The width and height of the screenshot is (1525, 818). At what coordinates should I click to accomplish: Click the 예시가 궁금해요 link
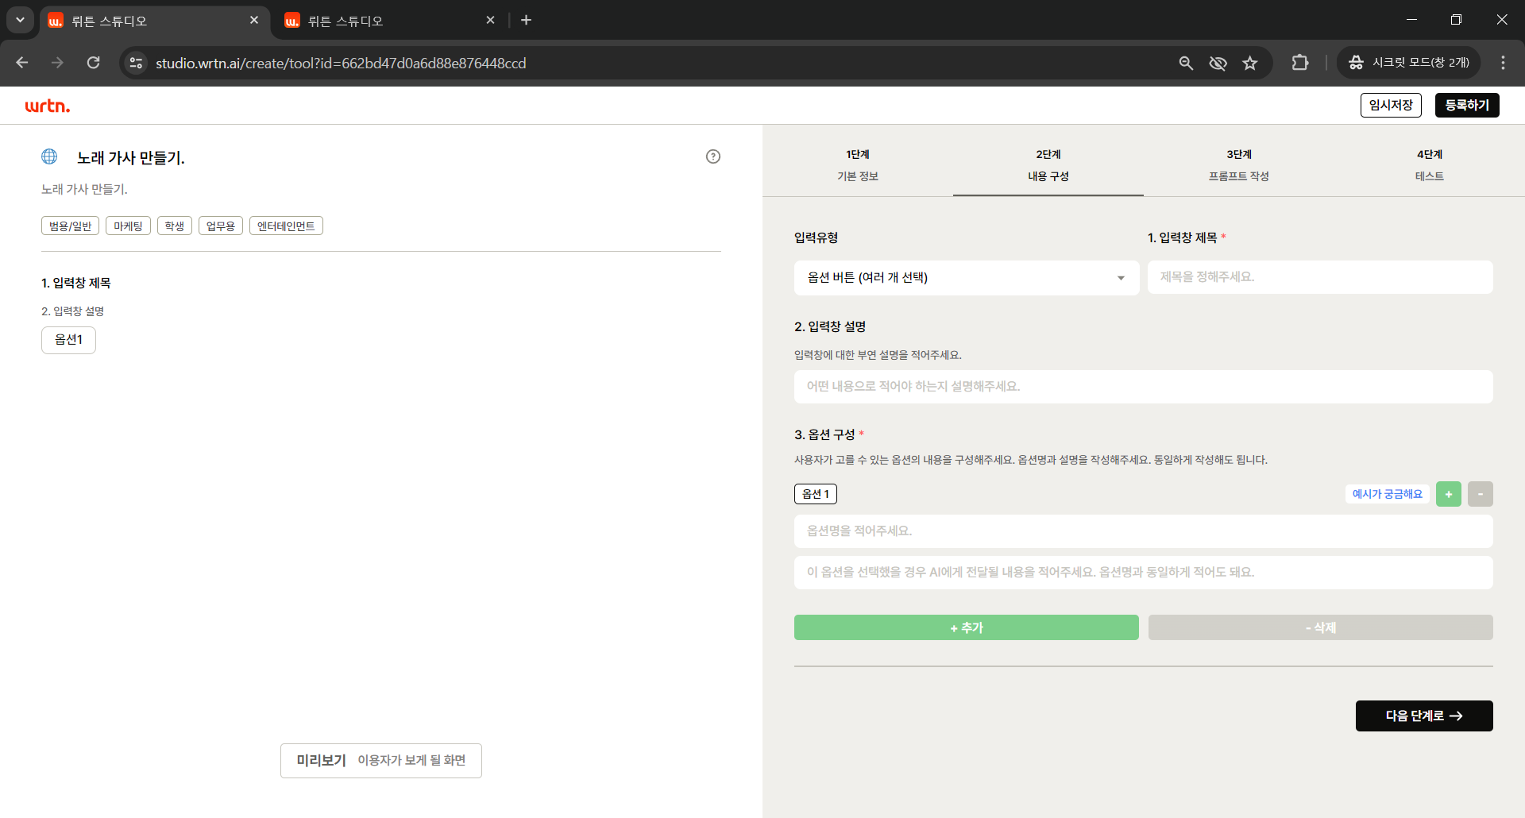click(x=1388, y=494)
